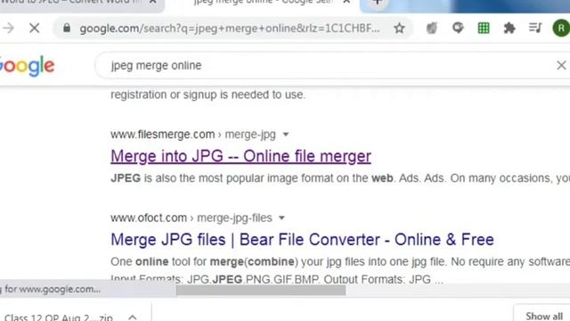Click the snippet 'One online tool for merge(combine)'
This screenshot has height=321, width=570.
pos(203,261)
